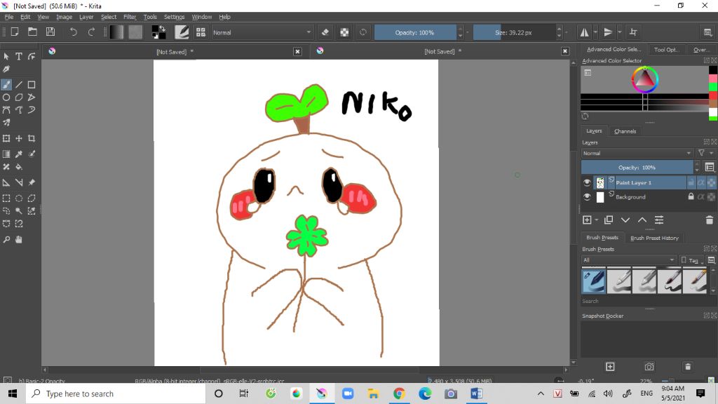718x404 pixels.
Task: Click the Windows Start button
Action: (x=13, y=393)
